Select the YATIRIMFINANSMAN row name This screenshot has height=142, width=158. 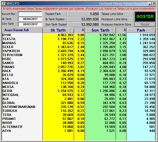(19, 107)
